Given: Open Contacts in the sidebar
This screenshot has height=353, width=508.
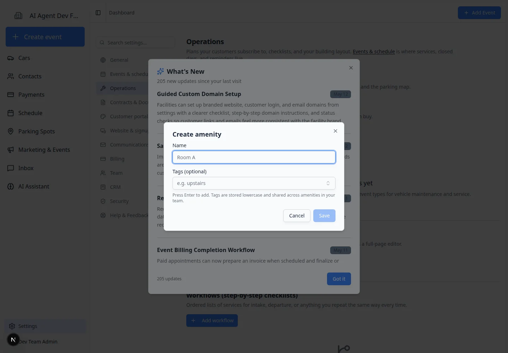Looking at the screenshot, I should (x=45, y=76).
